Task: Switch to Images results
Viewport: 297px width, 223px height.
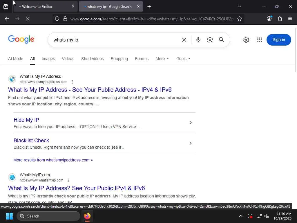Action: (x=48, y=59)
